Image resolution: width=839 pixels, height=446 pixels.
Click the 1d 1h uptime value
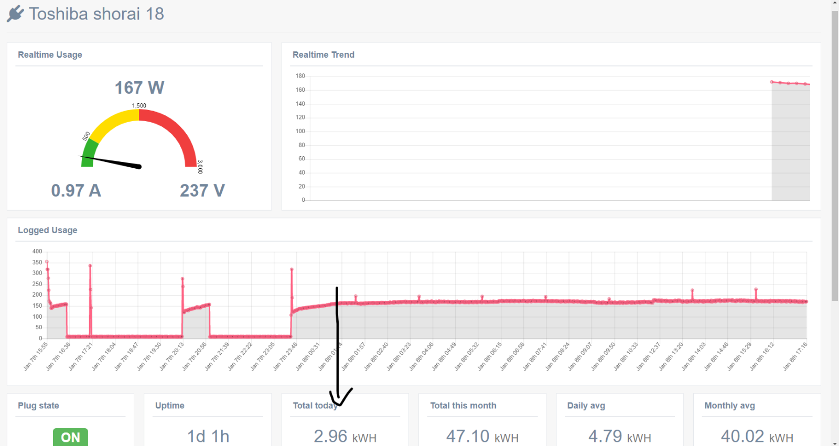pos(208,436)
